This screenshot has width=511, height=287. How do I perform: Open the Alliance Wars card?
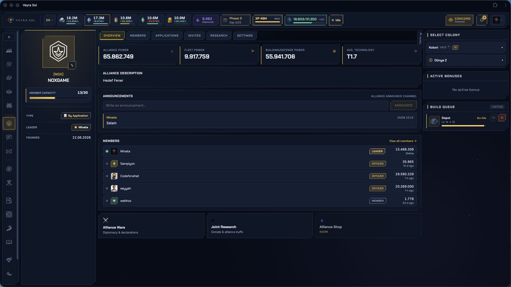tap(151, 226)
